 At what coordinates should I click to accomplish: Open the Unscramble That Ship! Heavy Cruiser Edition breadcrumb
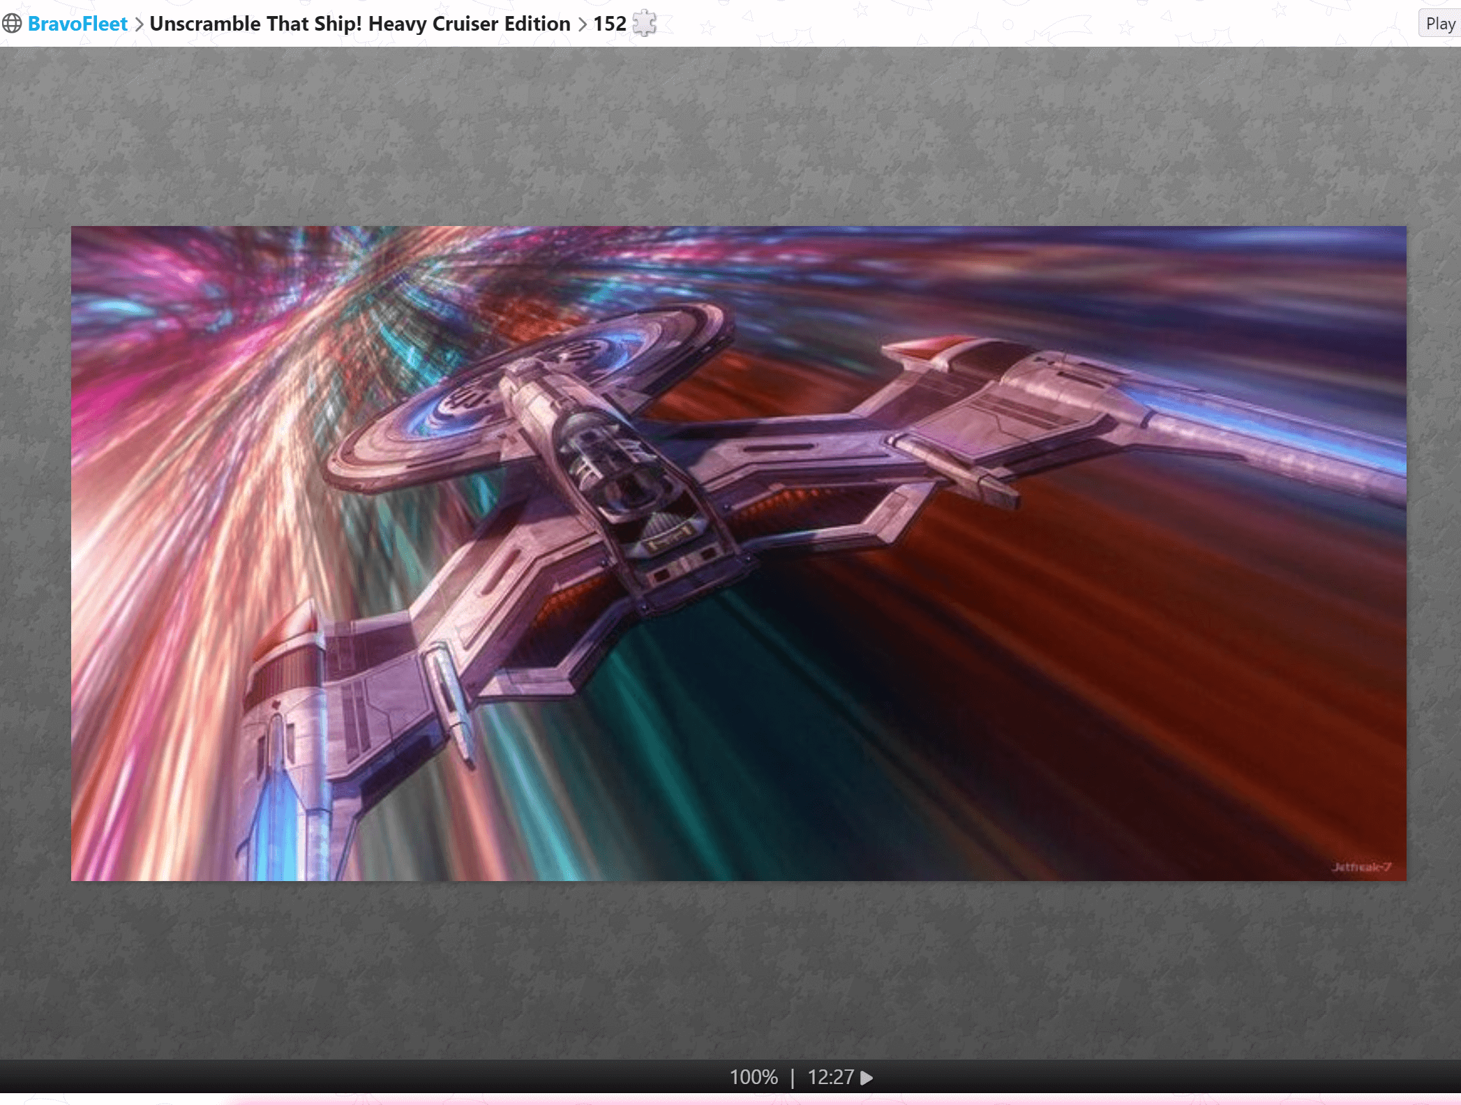360,24
